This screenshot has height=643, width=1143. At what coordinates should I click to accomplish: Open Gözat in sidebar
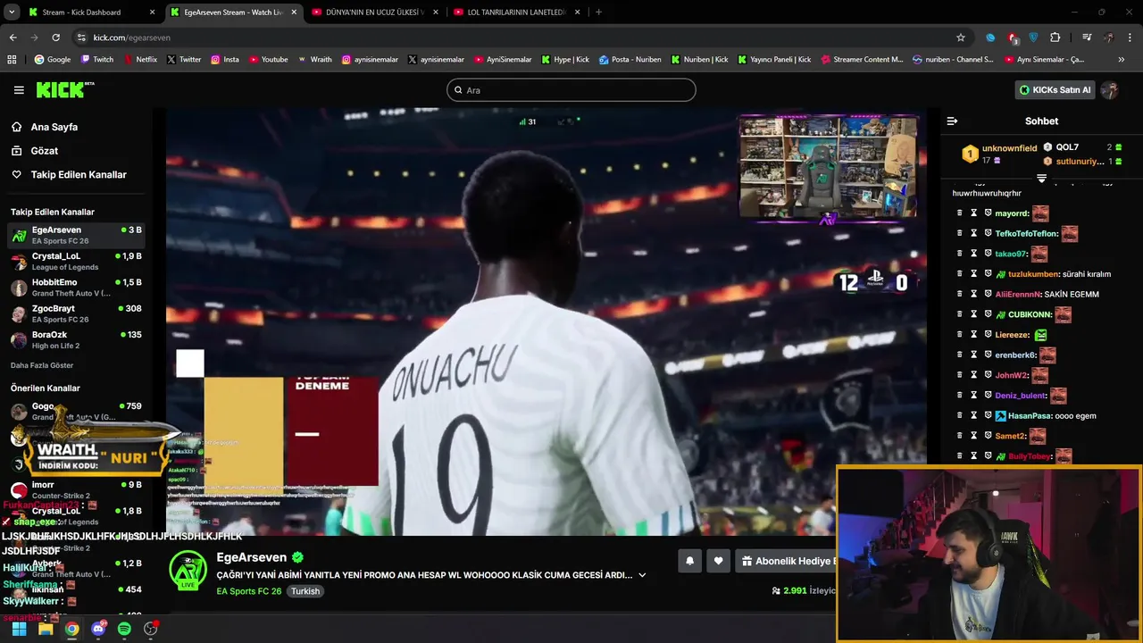[x=45, y=151]
